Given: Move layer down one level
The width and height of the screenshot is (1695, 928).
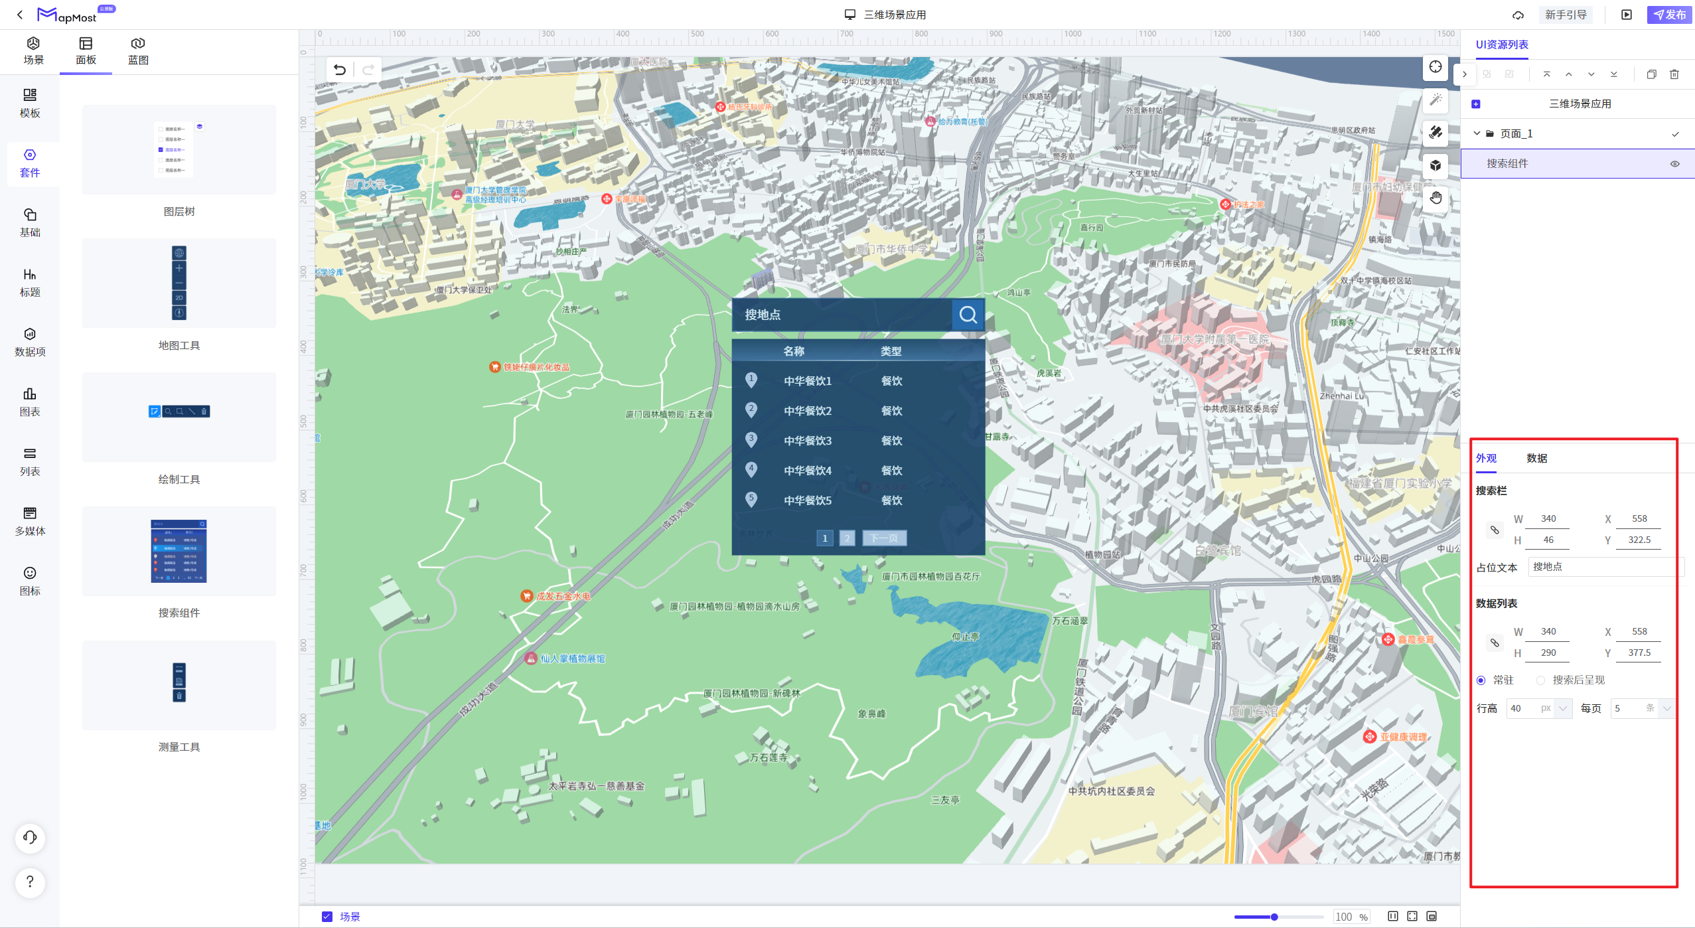Looking at the screenshot, I should pos(1591,74).
